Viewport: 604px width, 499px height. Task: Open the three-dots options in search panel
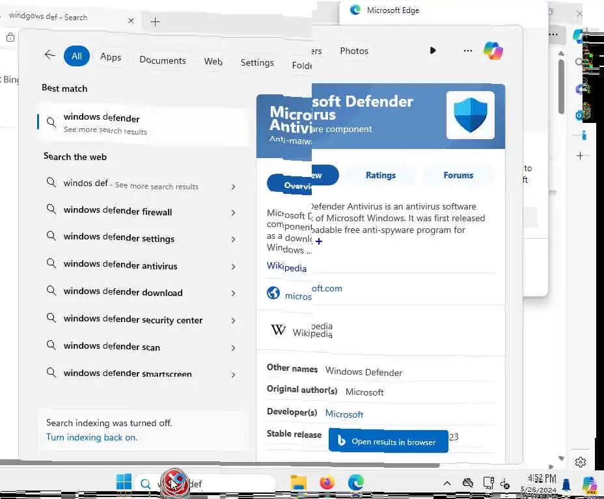(467, 51)
